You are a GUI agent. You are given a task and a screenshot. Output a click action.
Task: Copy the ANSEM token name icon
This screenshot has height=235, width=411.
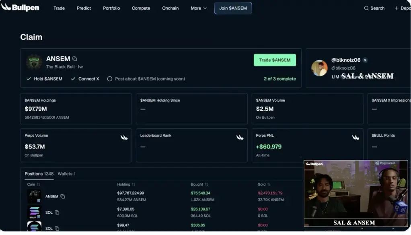click(75, 59)
